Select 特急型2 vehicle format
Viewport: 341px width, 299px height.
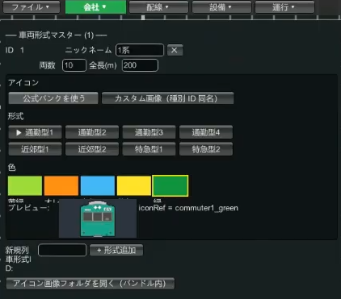click(206, 149)
